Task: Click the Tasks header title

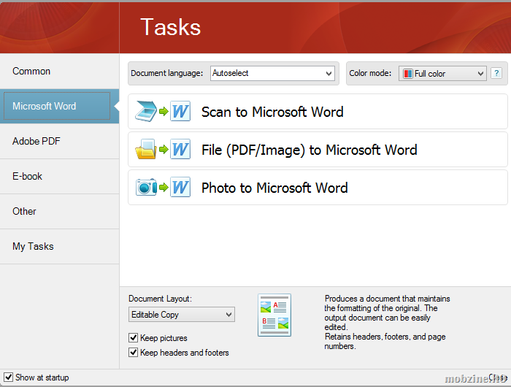Action: click(170, 27)
